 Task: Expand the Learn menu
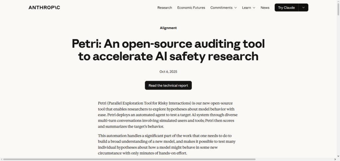point(248,8)
